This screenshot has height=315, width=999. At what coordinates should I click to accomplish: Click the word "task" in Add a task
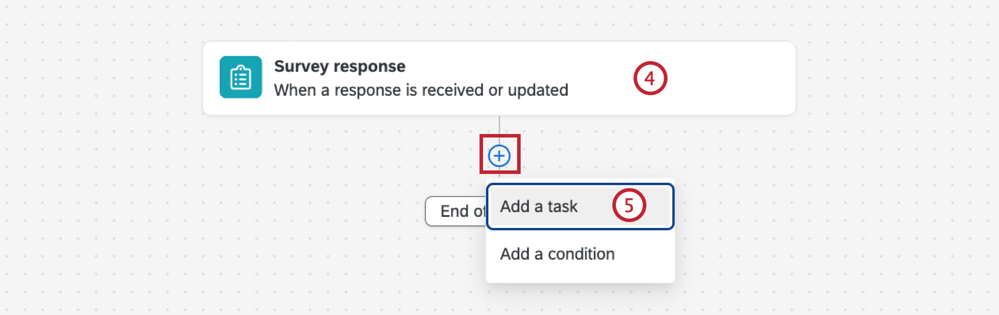coord(562,206)
